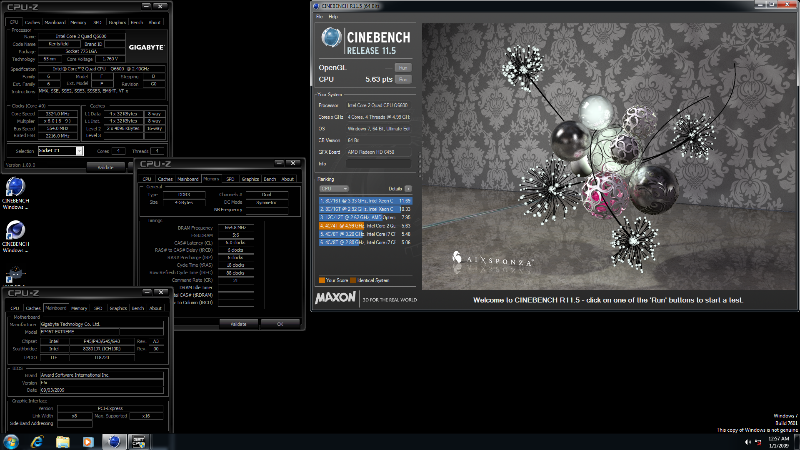This screenshot has width=800, height=450.
Task: Select ranking row 5 Core i7 5.48
Action: [365, 234]
